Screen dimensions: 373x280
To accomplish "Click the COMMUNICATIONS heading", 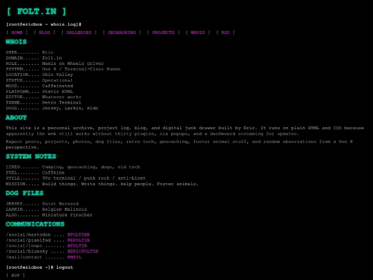I will (35, 224).
